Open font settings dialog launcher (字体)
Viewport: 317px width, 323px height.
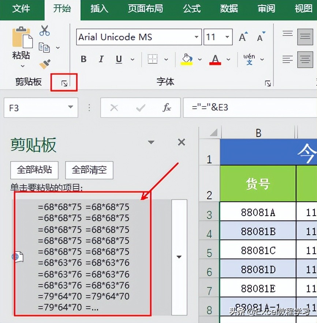click(268, 83)
